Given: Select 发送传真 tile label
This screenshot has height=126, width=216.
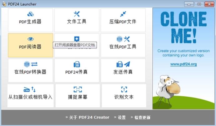Looking at the screenshot, I should coord(123,72).
